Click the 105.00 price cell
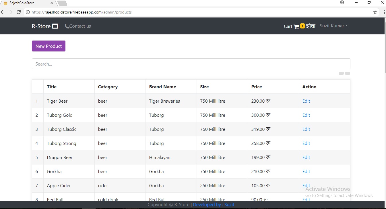The height and width of the screenshot is (209, 386). point(273,185)
